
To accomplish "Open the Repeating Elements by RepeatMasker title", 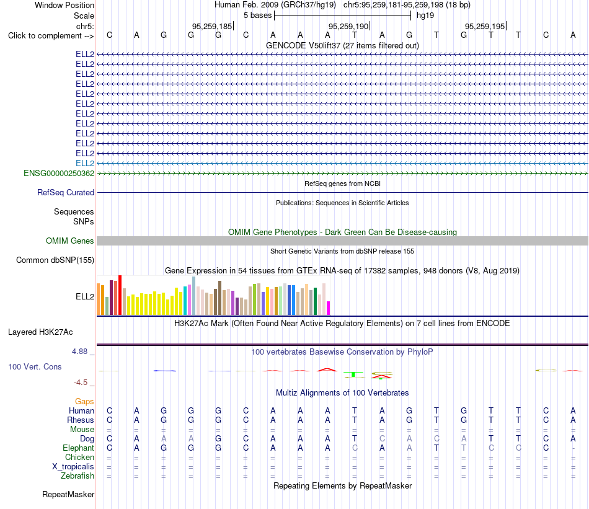I will 342,485.
